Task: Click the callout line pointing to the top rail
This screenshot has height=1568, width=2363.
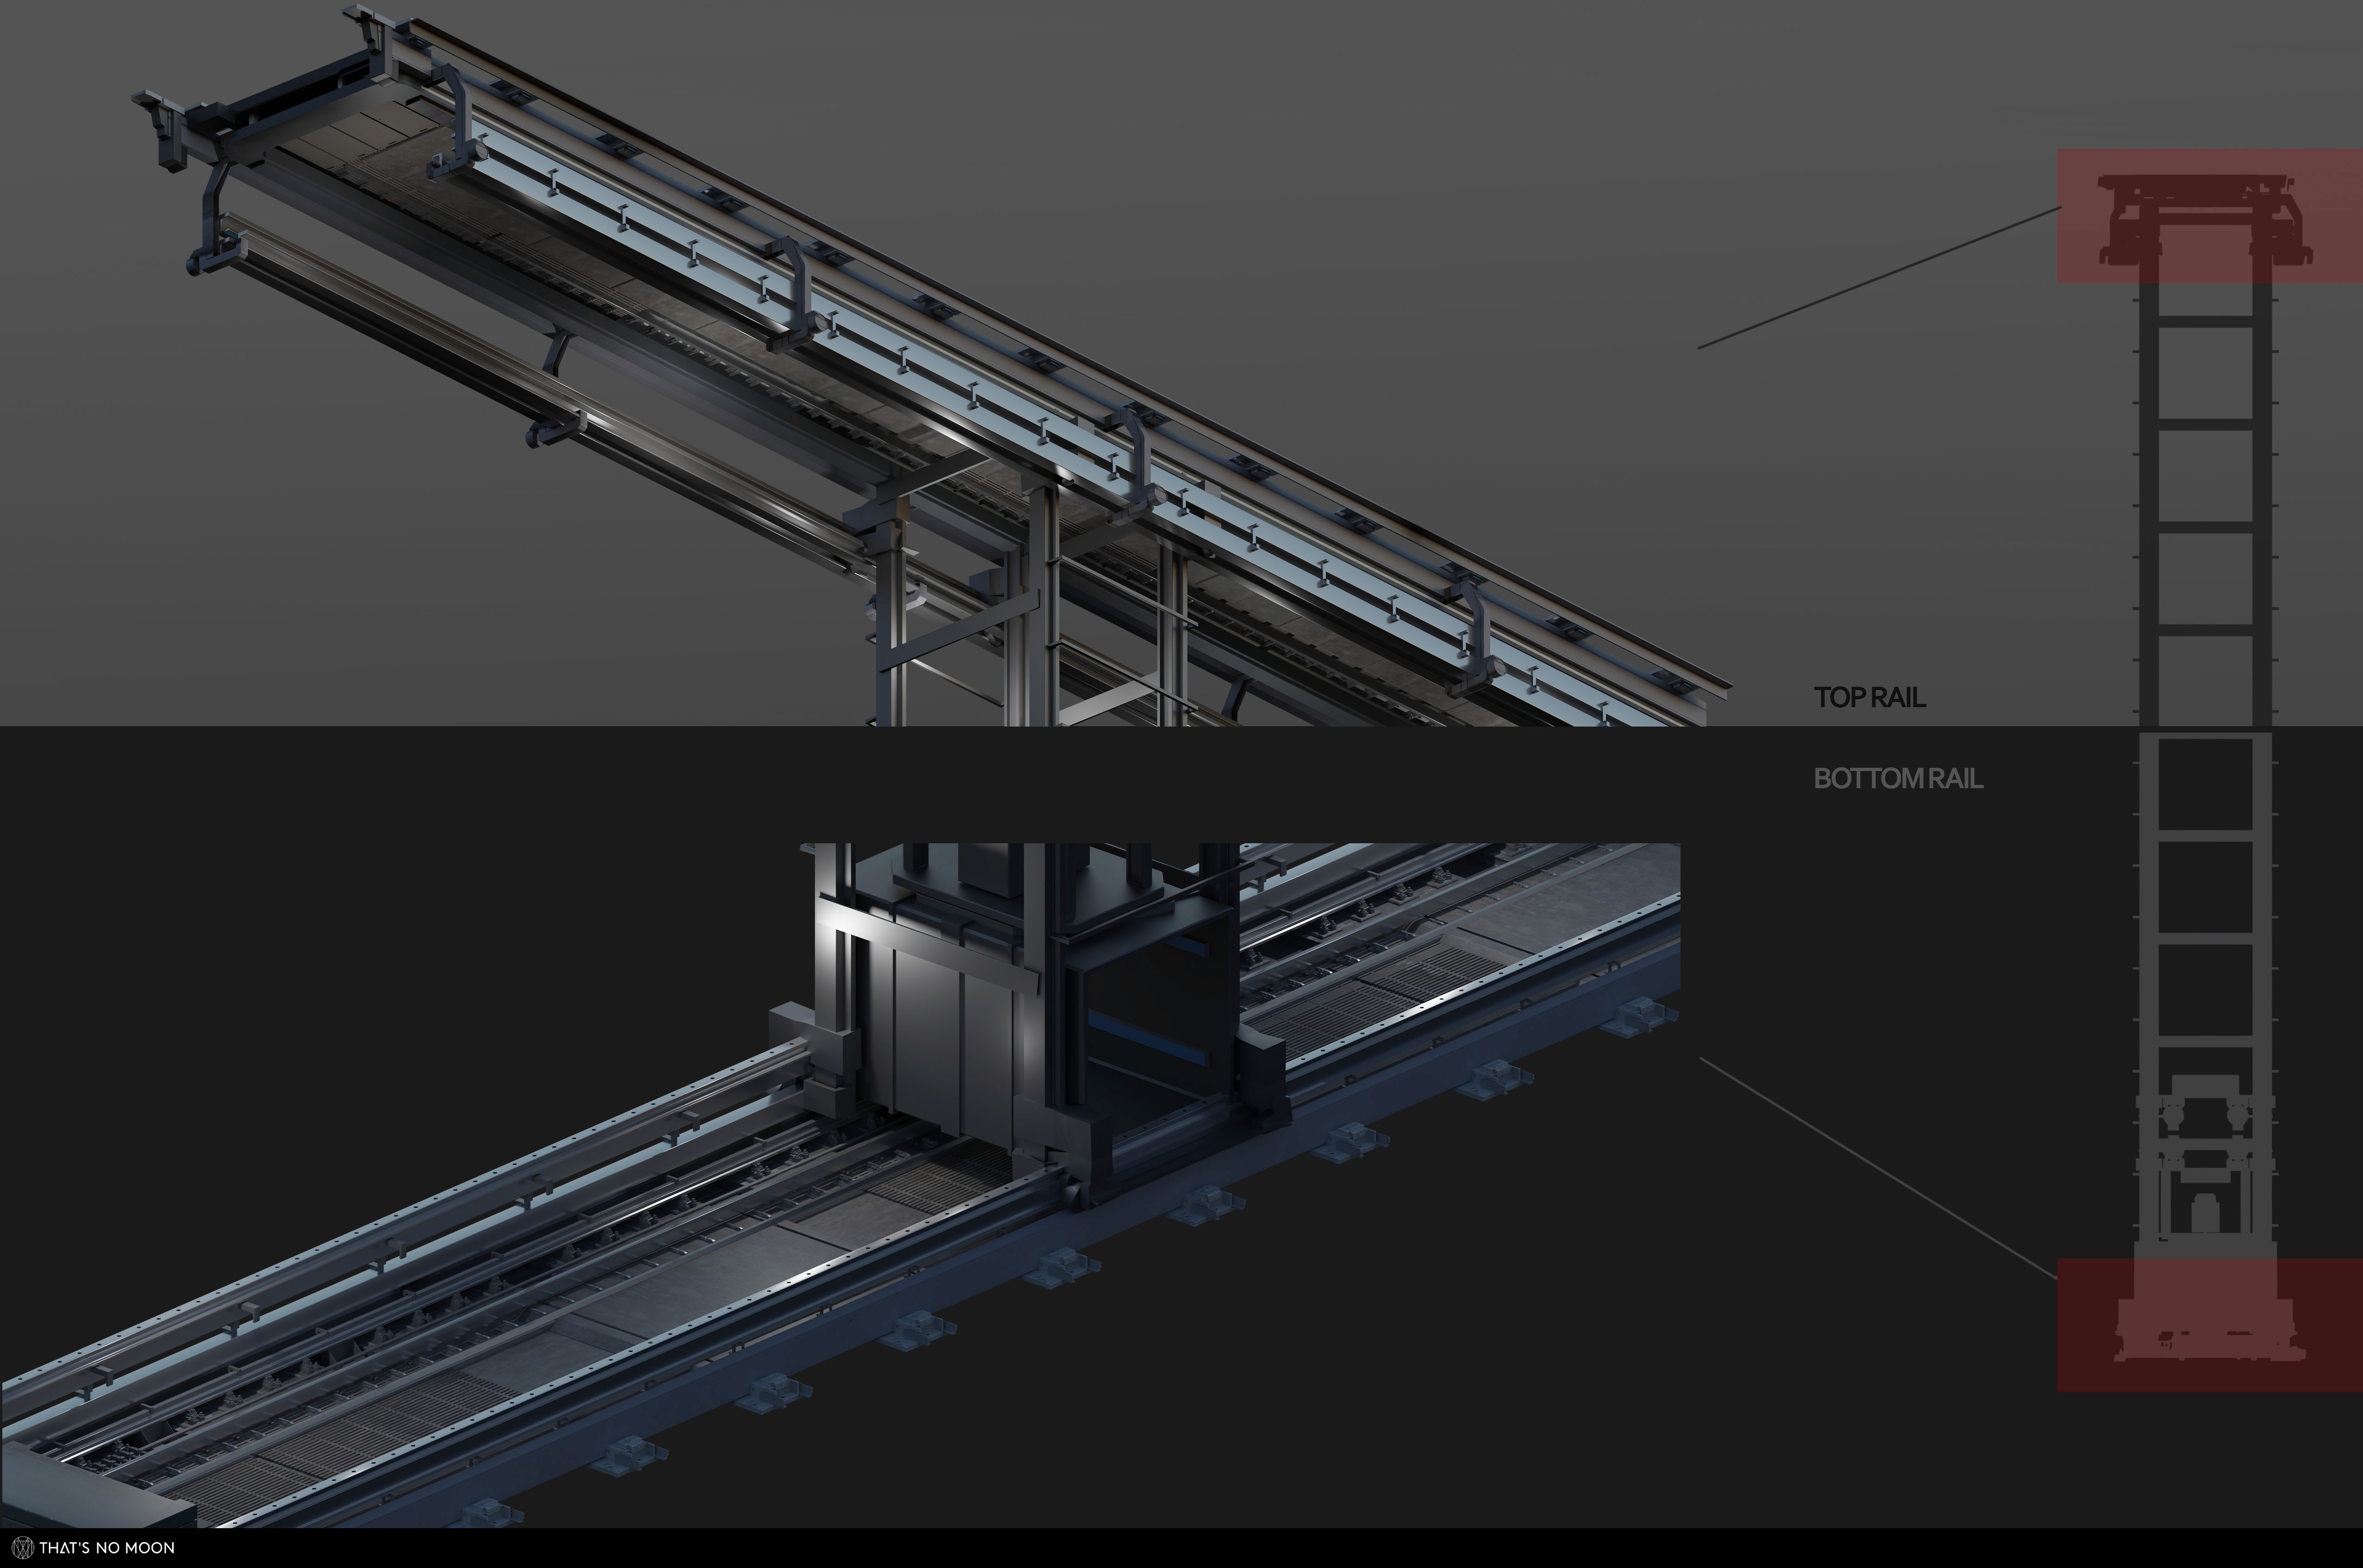Action: [x=1879, y=278]
